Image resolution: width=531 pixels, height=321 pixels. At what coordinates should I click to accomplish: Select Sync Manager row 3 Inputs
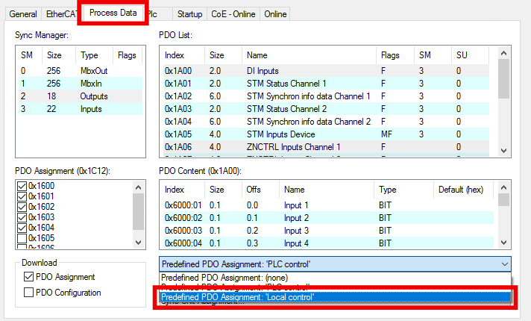(81, 109)
